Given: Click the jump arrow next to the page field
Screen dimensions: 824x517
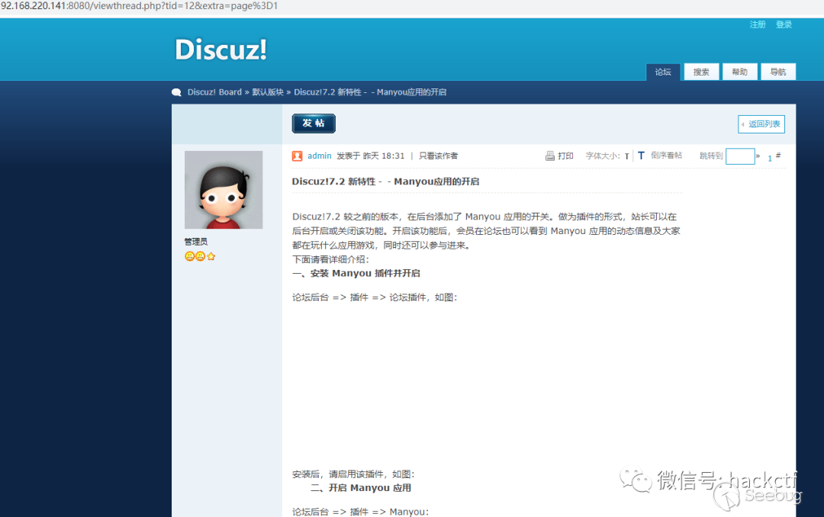Looking at the screenshot, I should pos(758,156).
